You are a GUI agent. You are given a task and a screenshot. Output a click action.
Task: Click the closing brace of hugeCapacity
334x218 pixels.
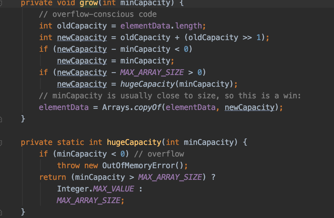[23, 212]
